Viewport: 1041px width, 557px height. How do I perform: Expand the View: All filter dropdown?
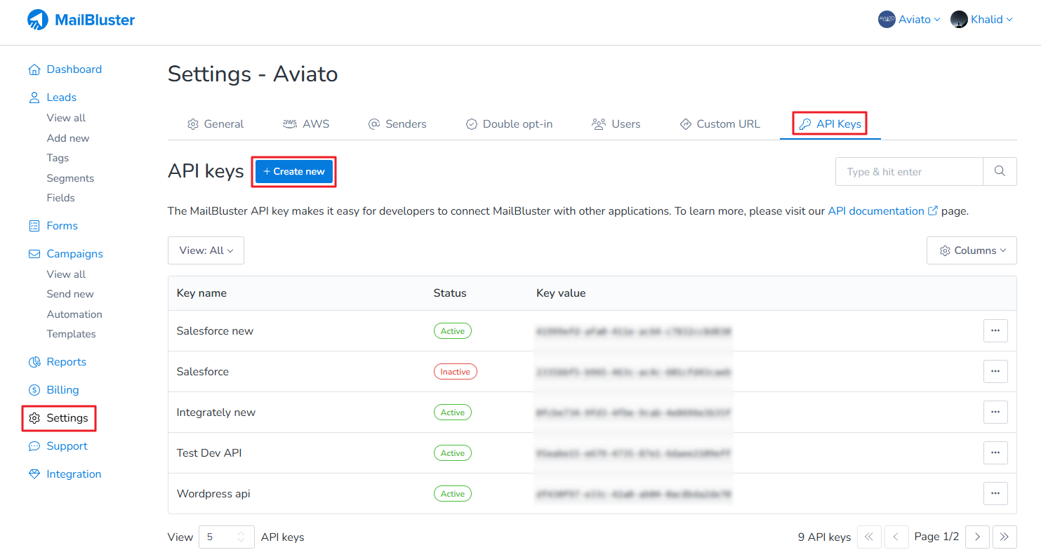coord(206,250)
